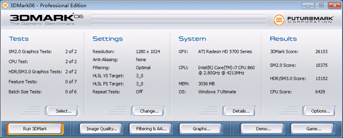Open the results Options... dialog
Viewport: 343px width, 138px height.
[319, 111]
